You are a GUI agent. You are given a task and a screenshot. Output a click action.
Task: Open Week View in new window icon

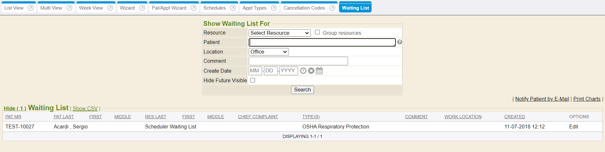coord(110,8)
